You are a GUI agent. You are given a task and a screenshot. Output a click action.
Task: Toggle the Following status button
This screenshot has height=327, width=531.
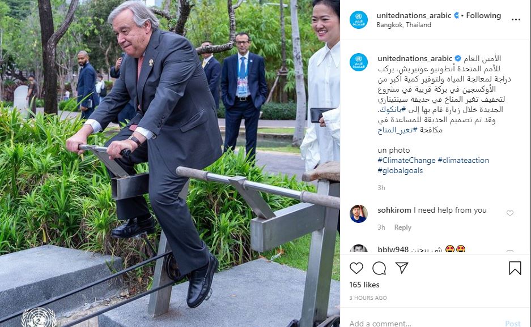click(483, 15)
